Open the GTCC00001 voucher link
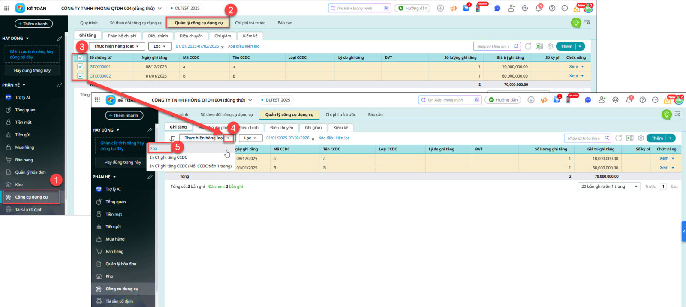 [x=100, y=67]
